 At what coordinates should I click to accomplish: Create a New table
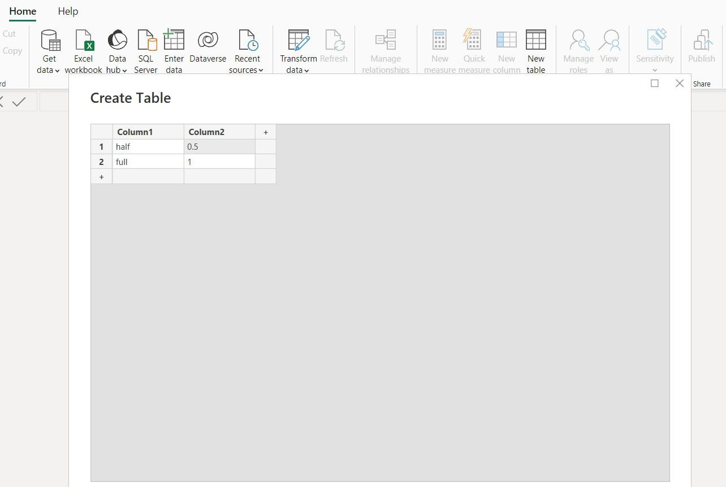click(x=535, y=51)
